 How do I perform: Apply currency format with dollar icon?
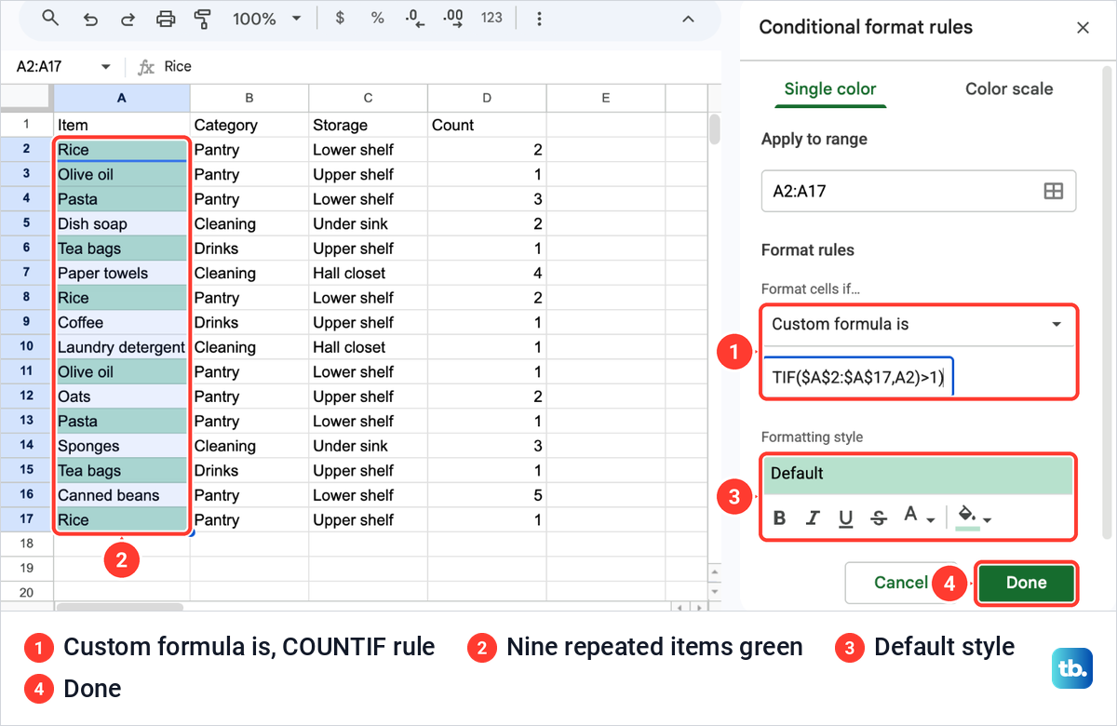(340, 18)
